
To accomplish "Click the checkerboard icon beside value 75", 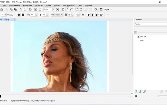I will coord(66,15).
